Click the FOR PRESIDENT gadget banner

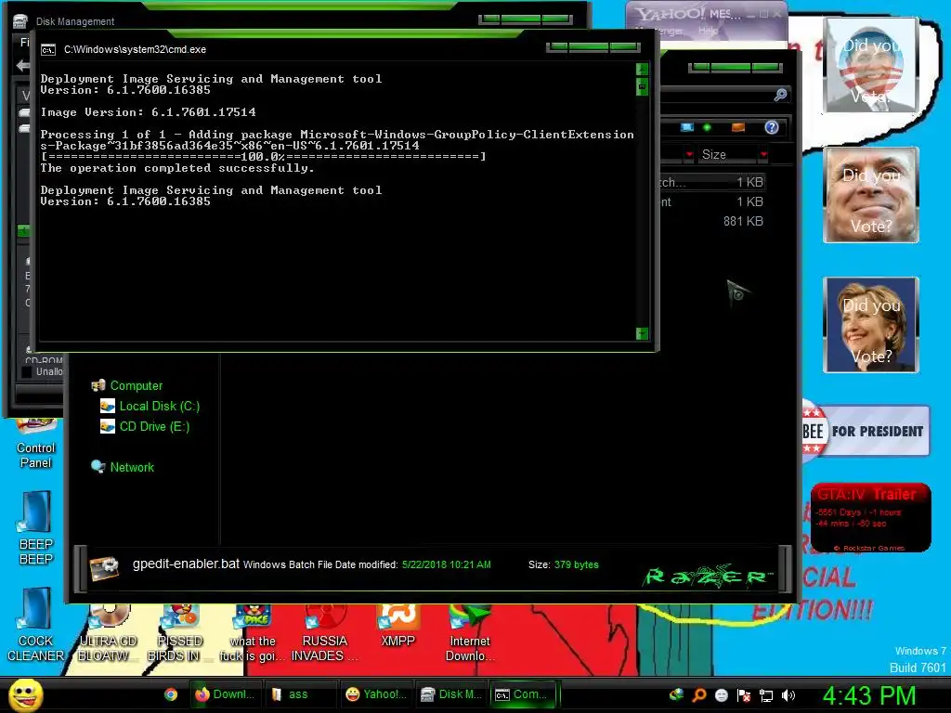866,431
